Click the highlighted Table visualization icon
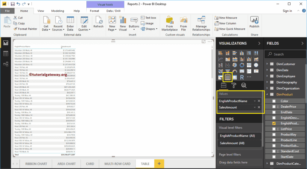307x169 pixels. [x=228, y=77]
